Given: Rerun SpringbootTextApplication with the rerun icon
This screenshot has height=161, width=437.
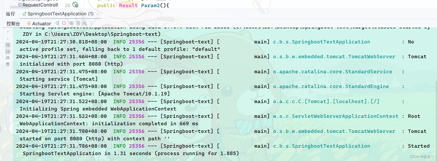Looking at the screenshot, I should (x=58, y=23).
